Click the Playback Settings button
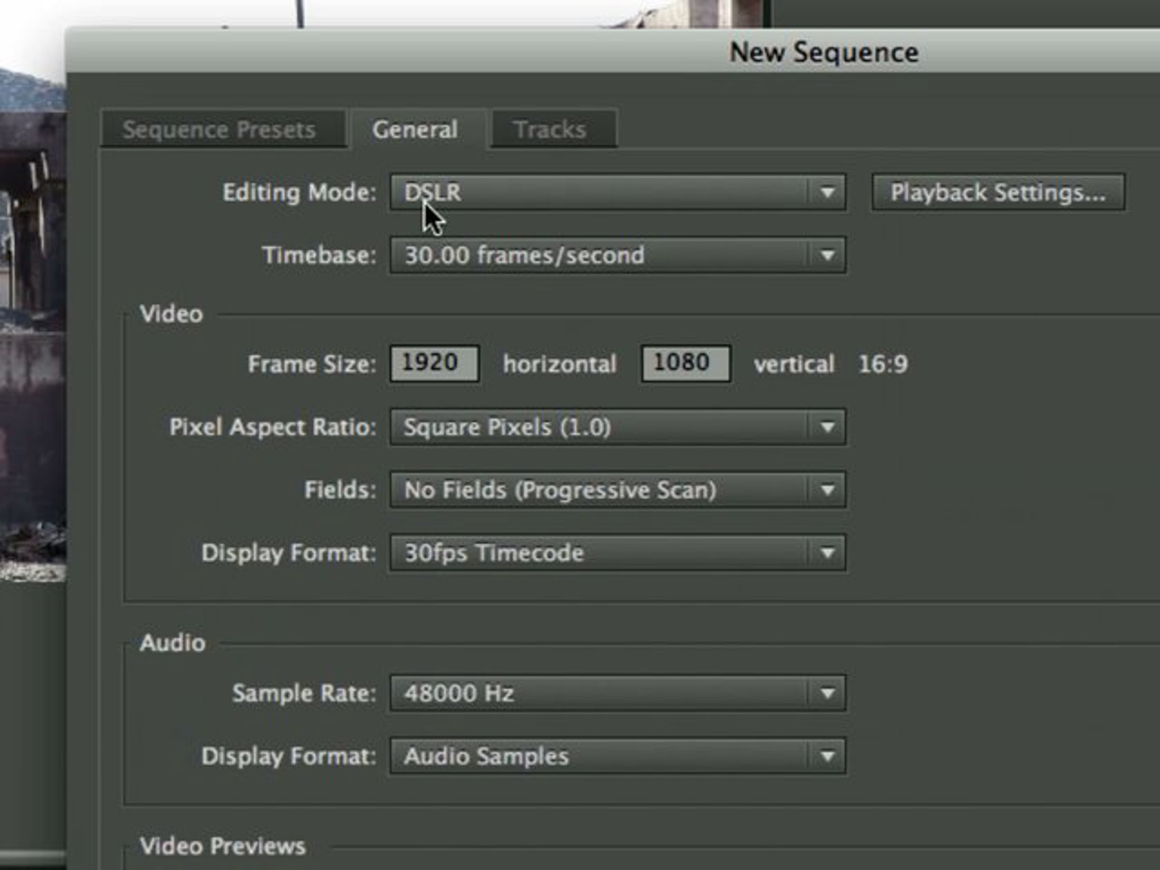The image size is (1160, 870). click(998, 192)
